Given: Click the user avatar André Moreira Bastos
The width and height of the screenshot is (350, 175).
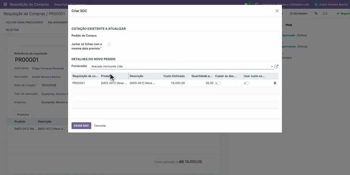Looking at the screenshot, I should coord(316,4).
